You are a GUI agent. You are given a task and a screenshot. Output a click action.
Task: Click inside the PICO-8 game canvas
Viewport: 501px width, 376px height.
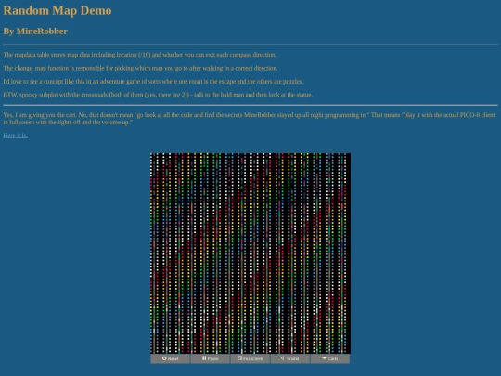(250, 253)
